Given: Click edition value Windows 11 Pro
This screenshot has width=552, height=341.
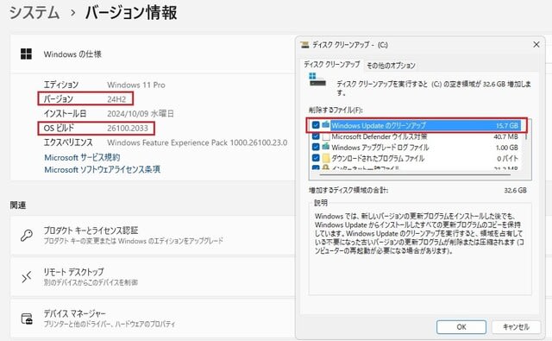Looking at the screenshot, I should [136, 85].
